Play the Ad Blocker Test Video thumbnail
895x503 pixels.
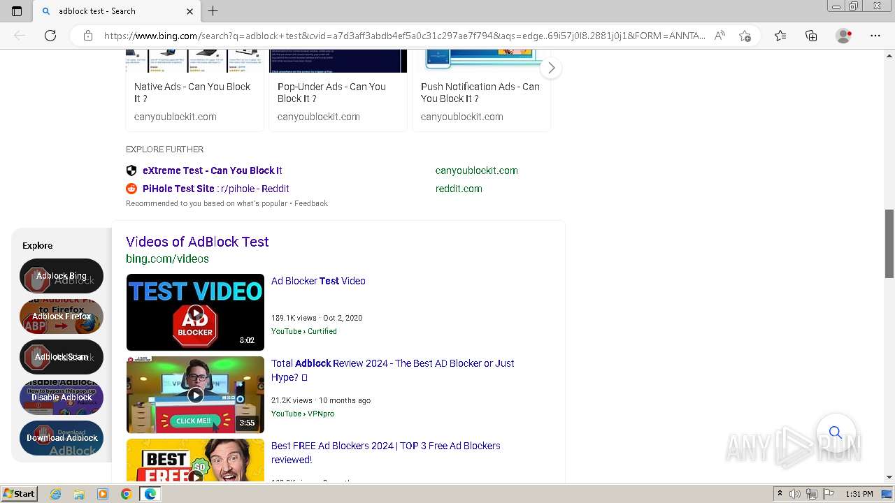(x=195, y=312)
